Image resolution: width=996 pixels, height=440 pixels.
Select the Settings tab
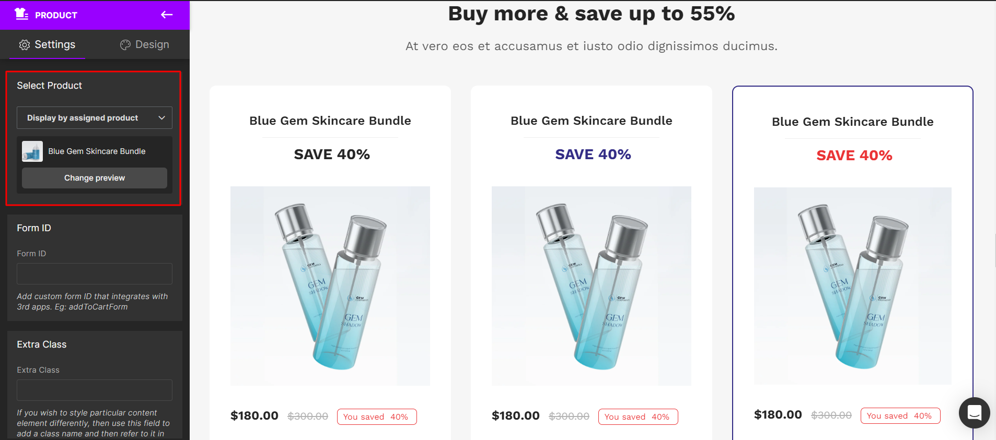tap(47, 45)
